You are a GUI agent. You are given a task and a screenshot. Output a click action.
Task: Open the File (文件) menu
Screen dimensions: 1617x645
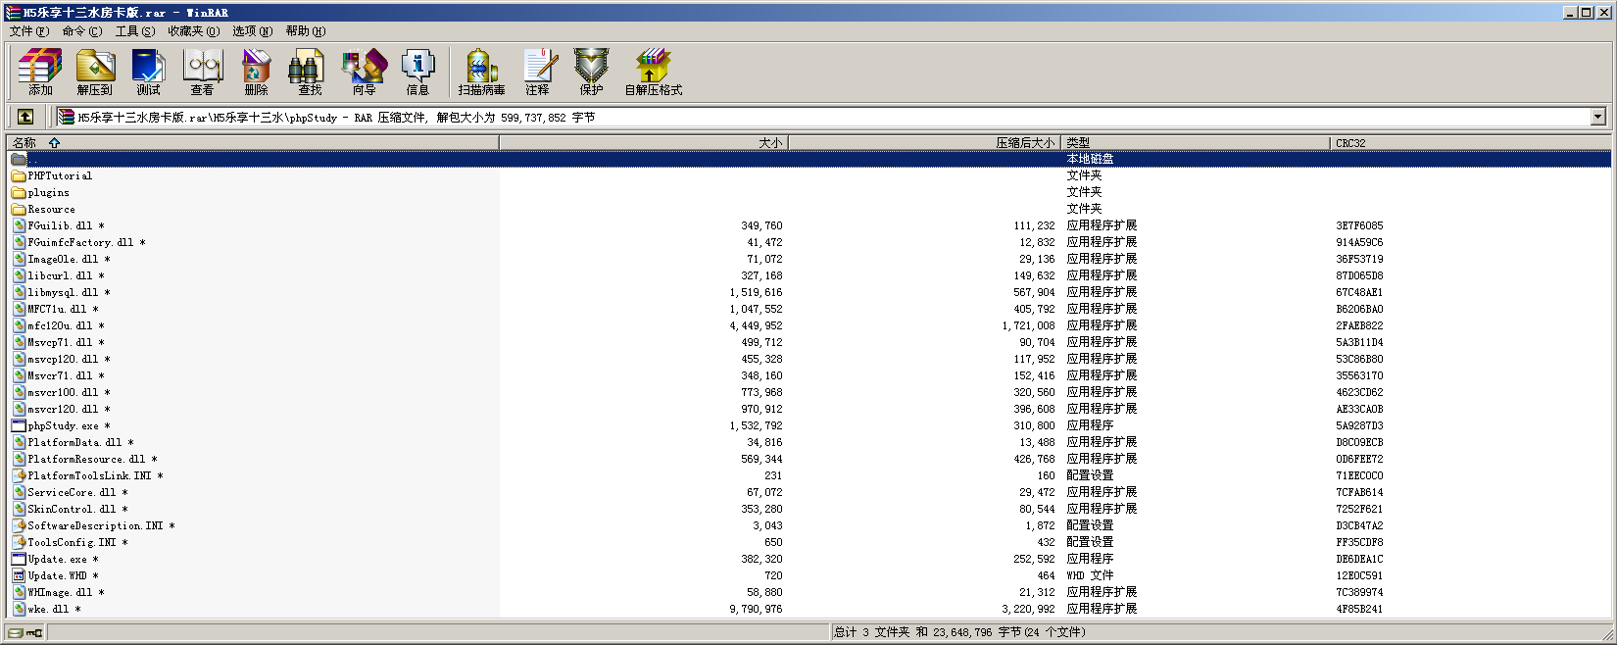coord(28,31)
